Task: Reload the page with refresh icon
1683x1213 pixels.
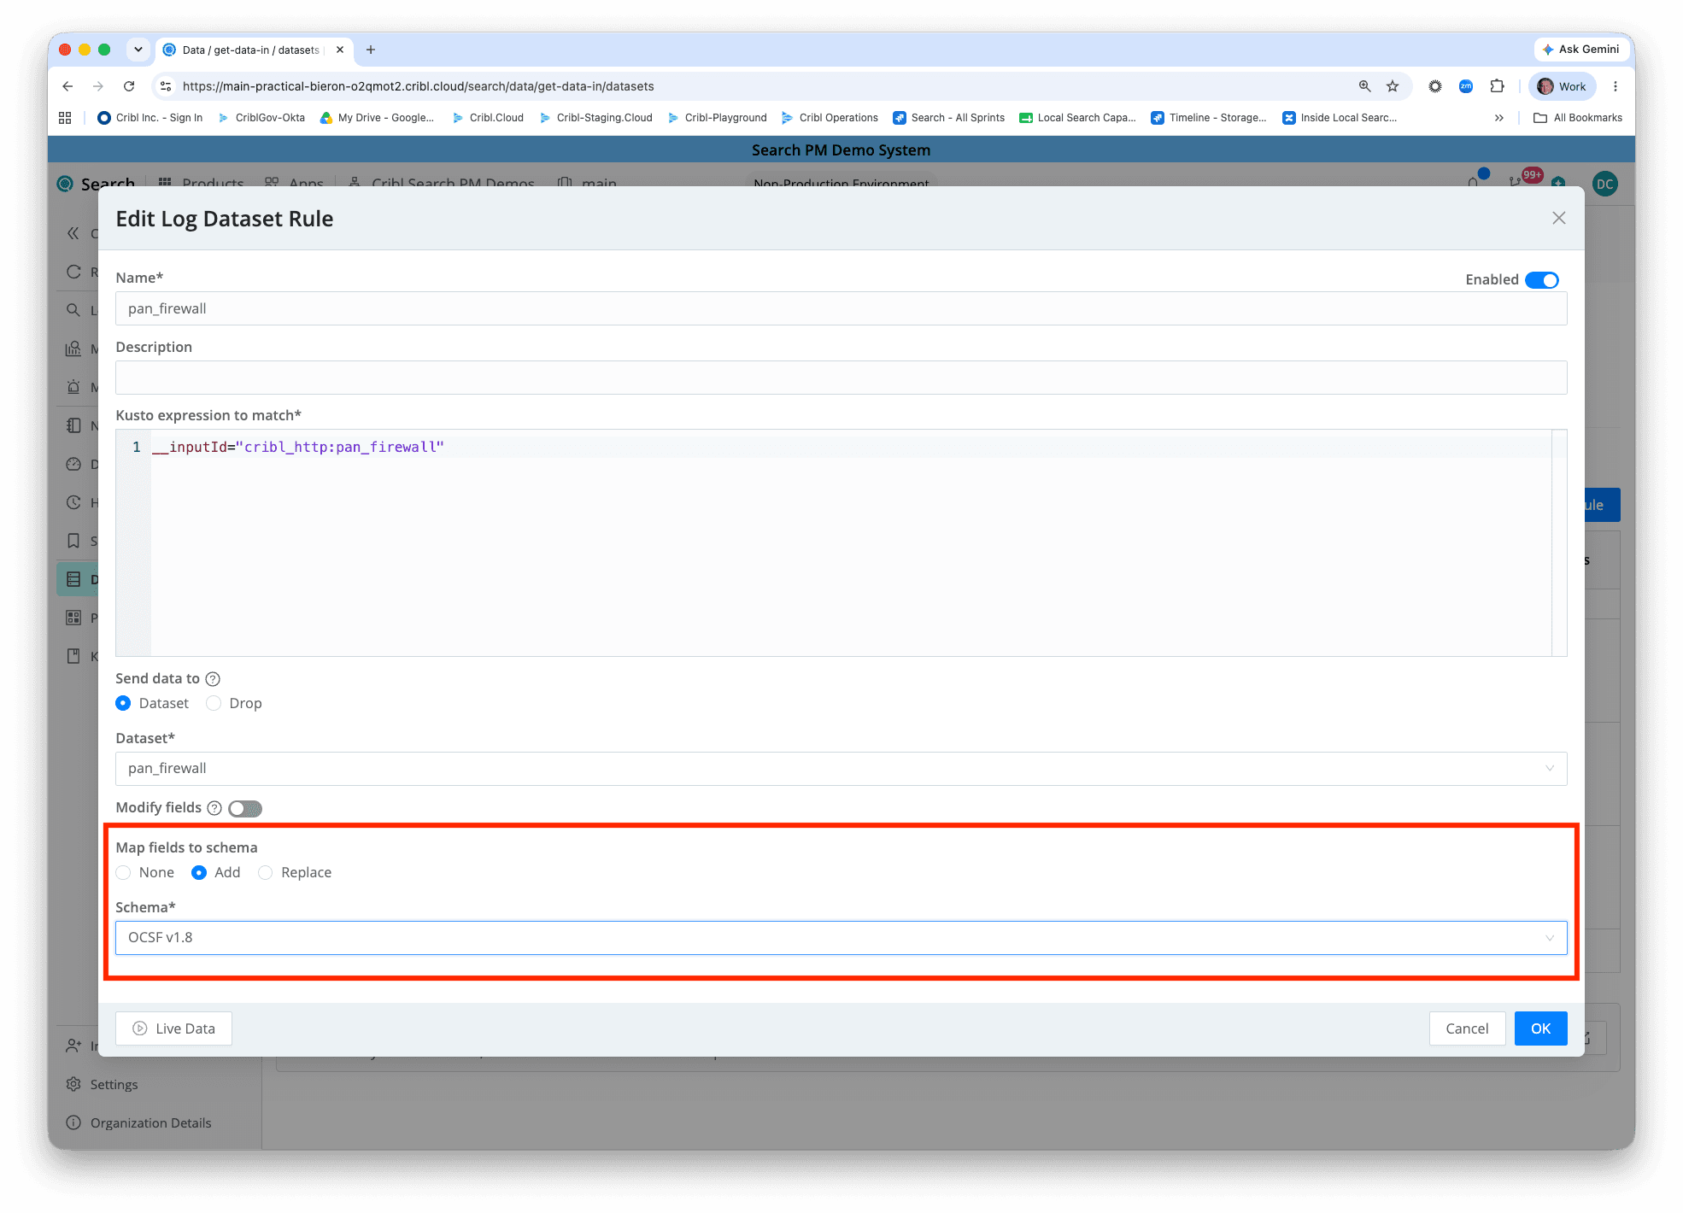Action: click(x=129, y=86)
